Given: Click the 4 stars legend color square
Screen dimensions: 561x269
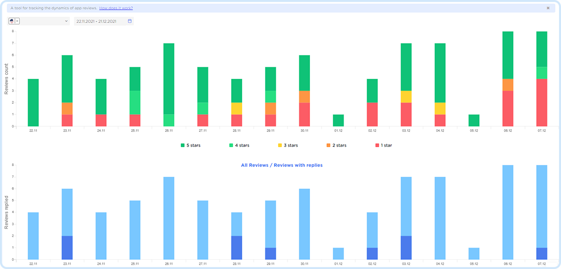Looking at the screenshot, I should click(230, 145).
